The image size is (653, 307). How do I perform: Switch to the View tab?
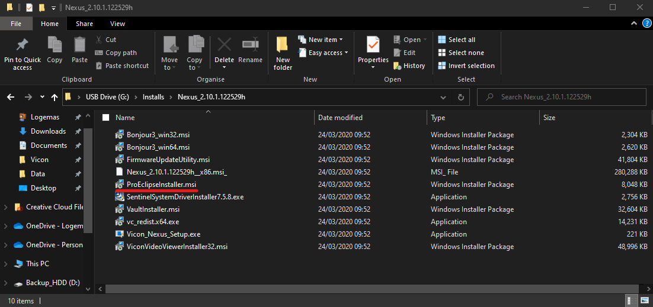pyautogui.click(x=118, y=24)
